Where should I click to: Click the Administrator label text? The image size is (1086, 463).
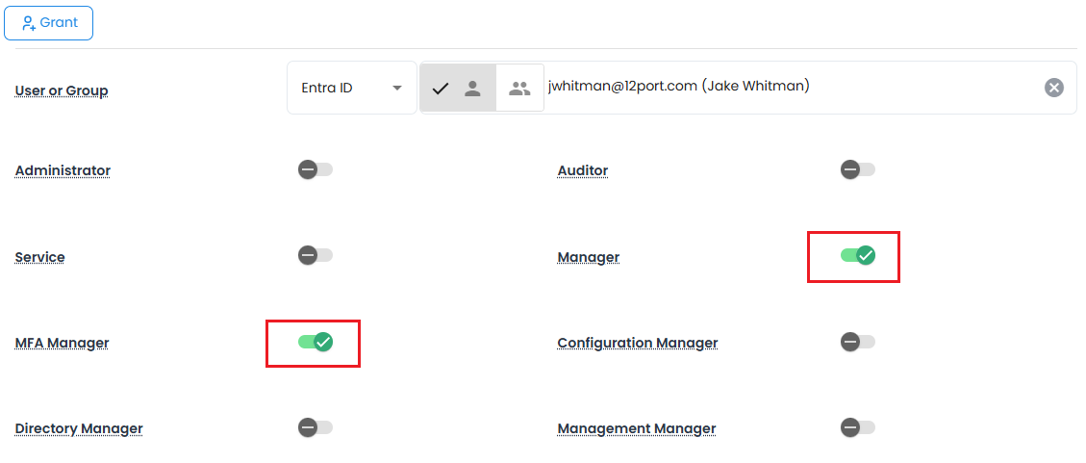click(63, 171)
